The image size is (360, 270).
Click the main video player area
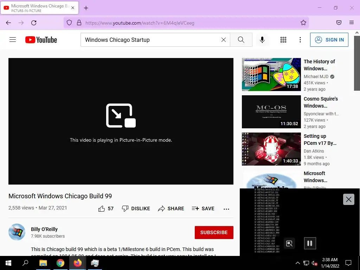(121, 121)
